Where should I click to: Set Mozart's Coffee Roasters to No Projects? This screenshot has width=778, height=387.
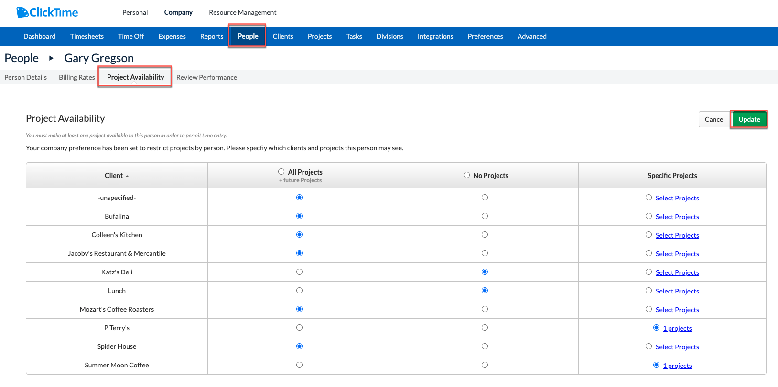[485, 309]
